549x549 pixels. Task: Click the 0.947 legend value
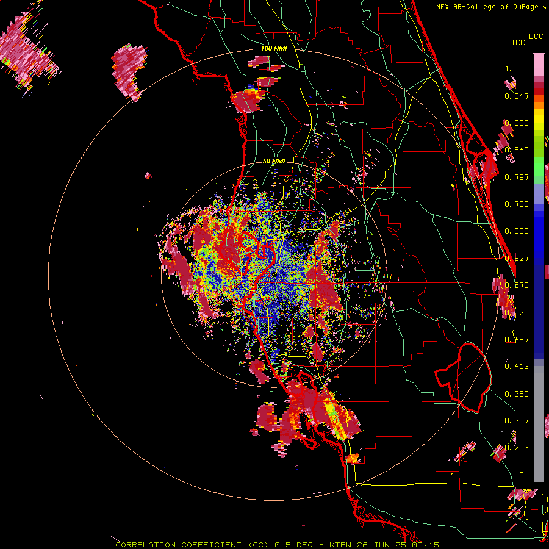click(517, 96)
